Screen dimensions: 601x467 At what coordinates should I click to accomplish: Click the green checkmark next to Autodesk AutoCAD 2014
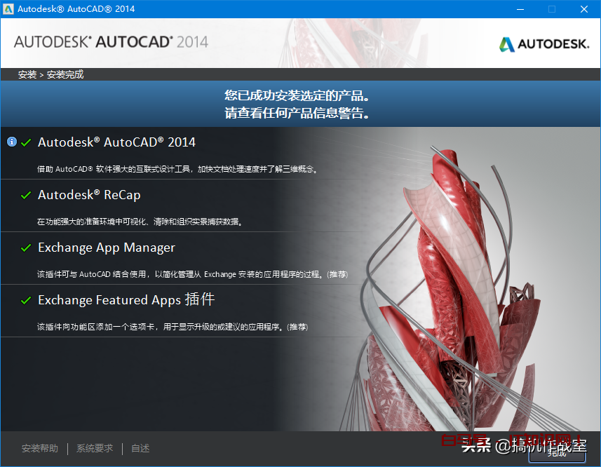tap(26, 141)
